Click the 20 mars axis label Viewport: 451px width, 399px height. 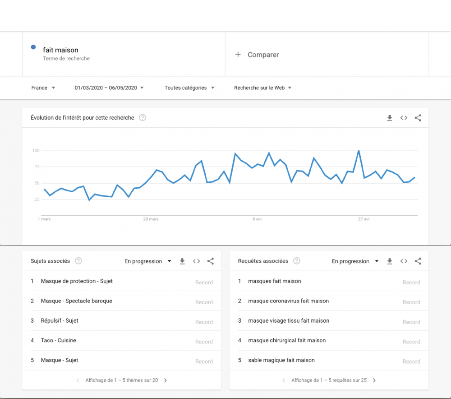(151, 219)
